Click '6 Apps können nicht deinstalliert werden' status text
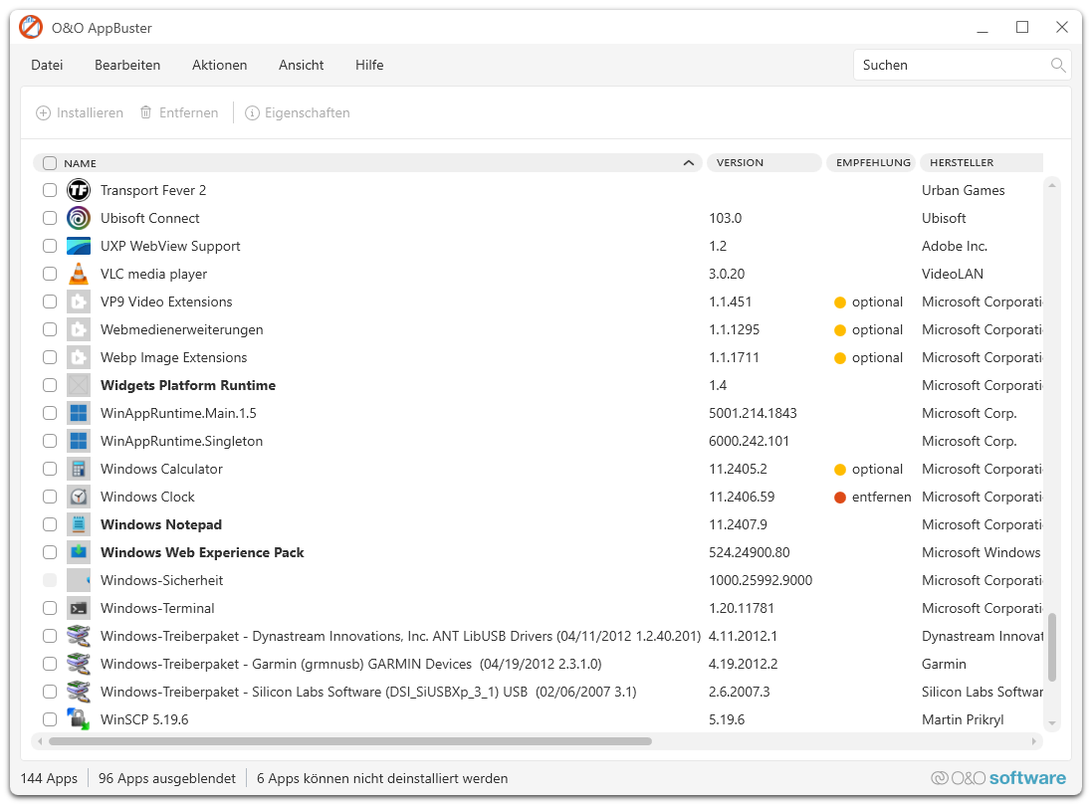 click(382, 778)
